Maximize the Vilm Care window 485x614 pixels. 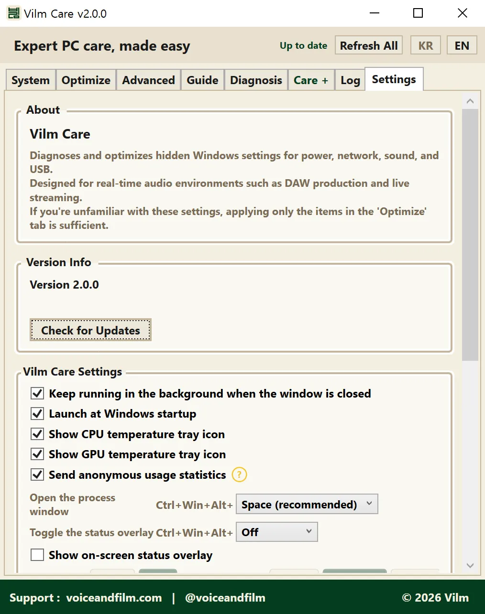tap(418, 13)
